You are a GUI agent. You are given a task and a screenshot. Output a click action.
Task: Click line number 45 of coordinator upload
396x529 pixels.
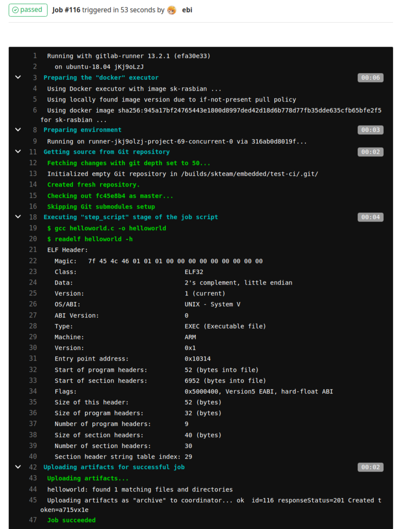point(33,500)
